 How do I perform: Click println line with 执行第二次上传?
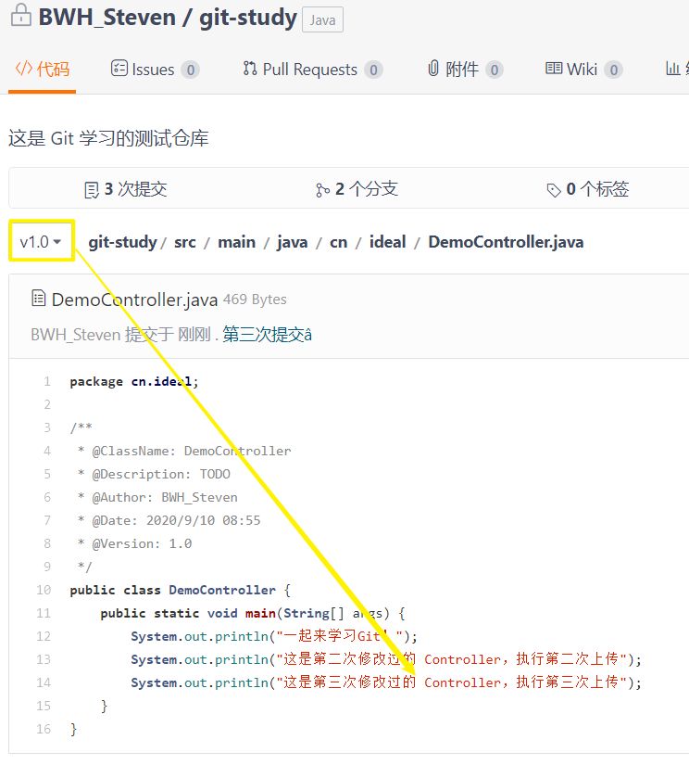click(386, 659)
